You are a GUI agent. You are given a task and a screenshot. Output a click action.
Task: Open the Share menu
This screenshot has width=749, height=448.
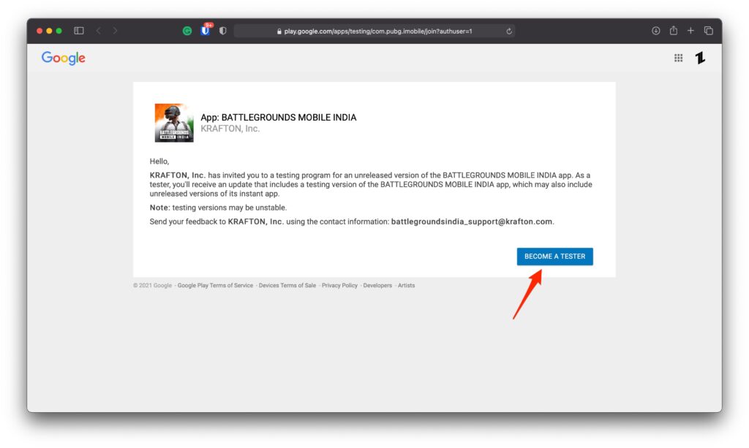point(674,31)
